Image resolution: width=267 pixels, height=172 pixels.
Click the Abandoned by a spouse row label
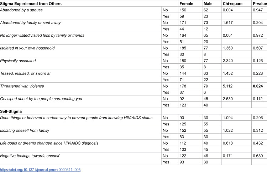(x=21, y=10)
